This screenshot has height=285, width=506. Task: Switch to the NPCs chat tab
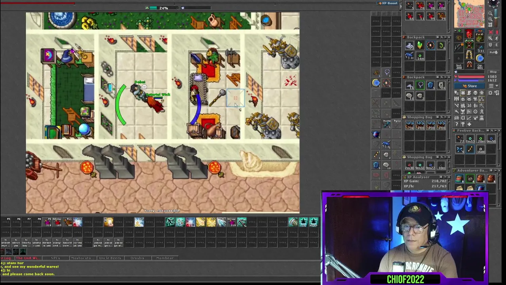(x=55, y=258)
